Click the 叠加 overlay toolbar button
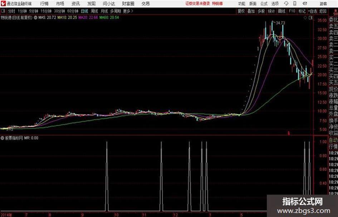Screen dimensions: 338x217 (251, 11)
